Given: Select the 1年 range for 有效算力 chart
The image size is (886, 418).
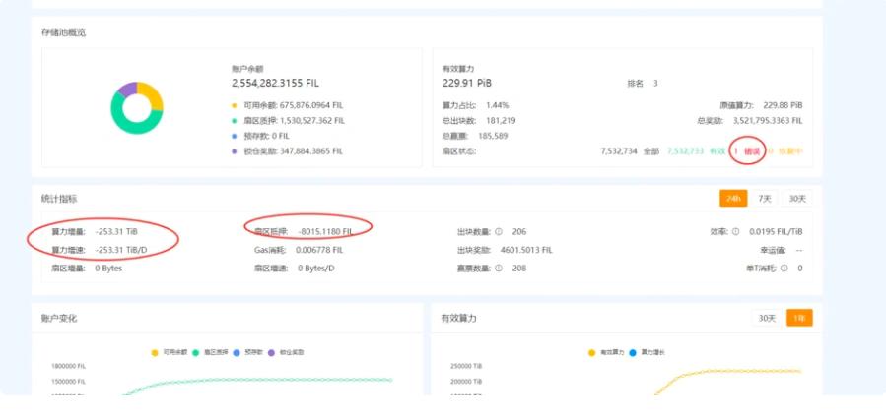Looking at the screenshot, I should (x=798, y=318).
